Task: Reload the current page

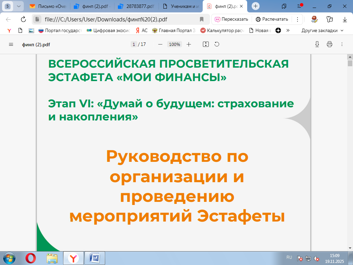Action: click(x=23, y=19)
